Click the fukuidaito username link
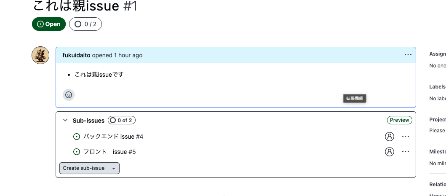This screenshot has height=196, width=446. [77, 55]
